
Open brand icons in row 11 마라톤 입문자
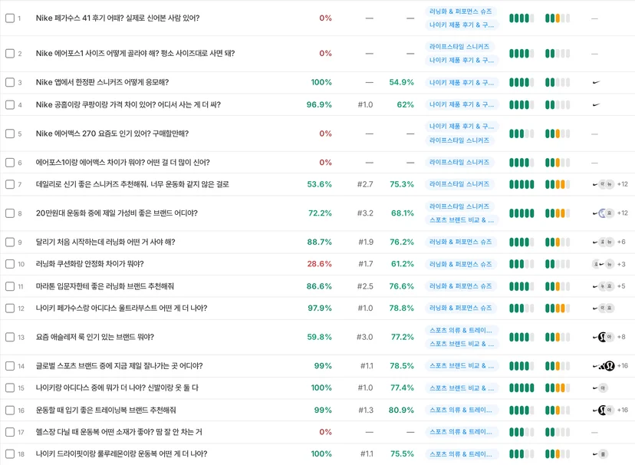603,286
